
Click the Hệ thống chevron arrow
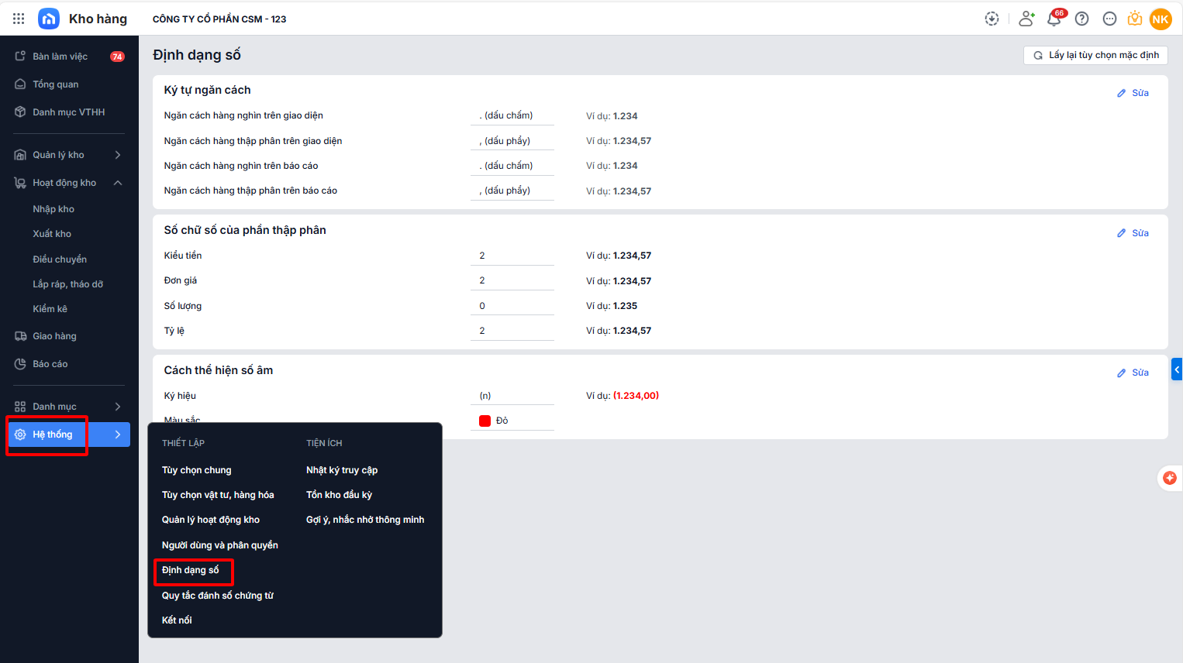pos(118,435)
